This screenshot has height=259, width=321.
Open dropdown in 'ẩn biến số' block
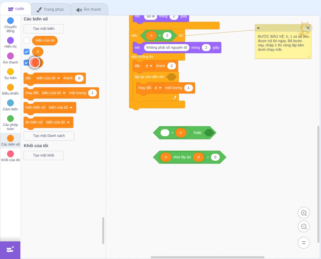pyautogui.click(x=58, y=122)
